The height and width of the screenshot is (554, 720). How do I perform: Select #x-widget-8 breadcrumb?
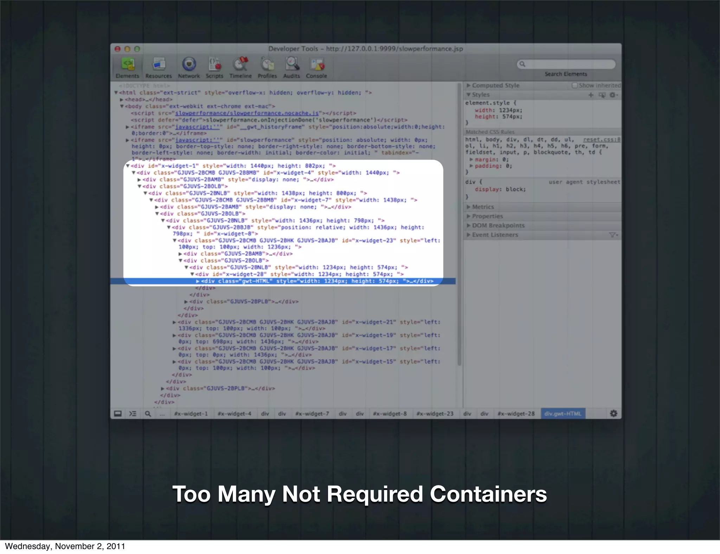(390, 414)
